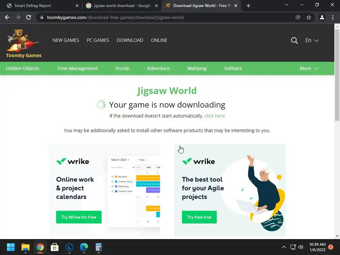Select the Time Management category

coord(77,68)
